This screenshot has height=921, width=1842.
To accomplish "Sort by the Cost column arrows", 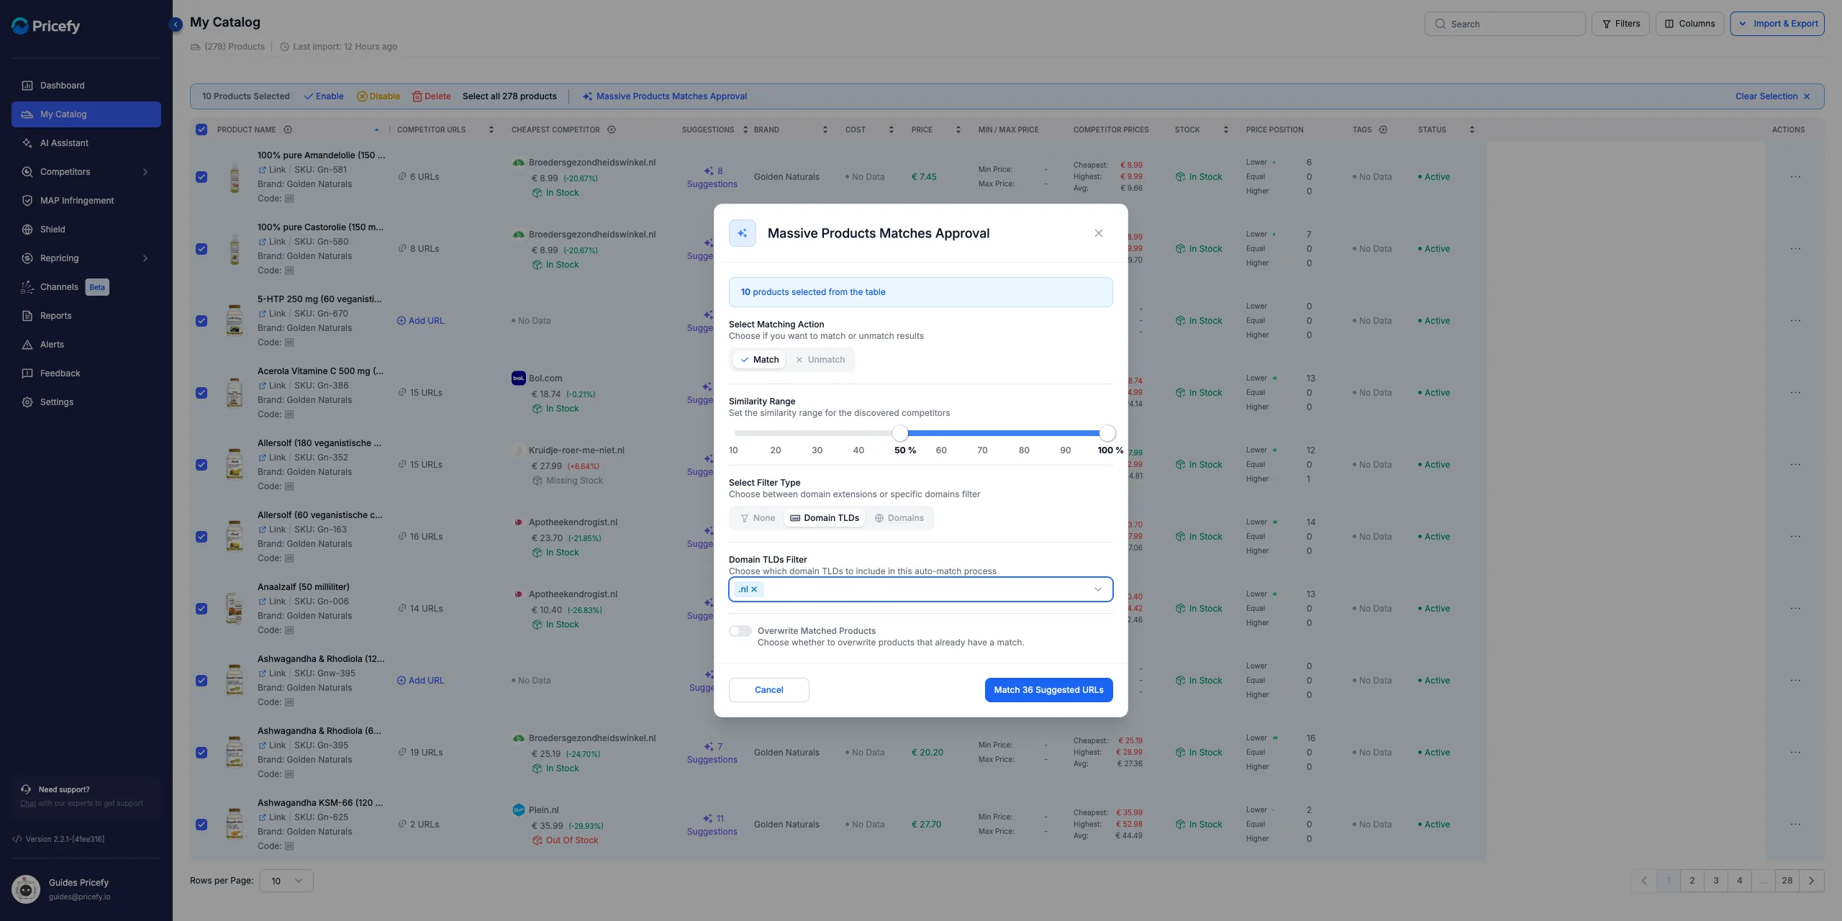I will coord(891,130).
